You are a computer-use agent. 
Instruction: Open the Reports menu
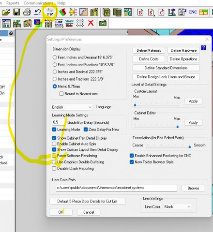coord(13,3)
